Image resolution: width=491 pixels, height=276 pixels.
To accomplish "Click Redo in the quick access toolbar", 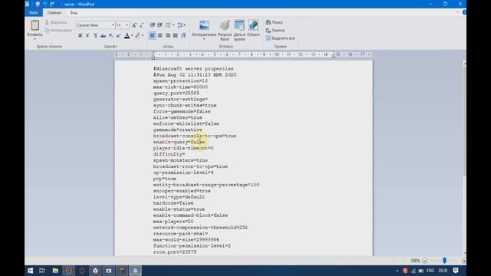I will (52, 4).
